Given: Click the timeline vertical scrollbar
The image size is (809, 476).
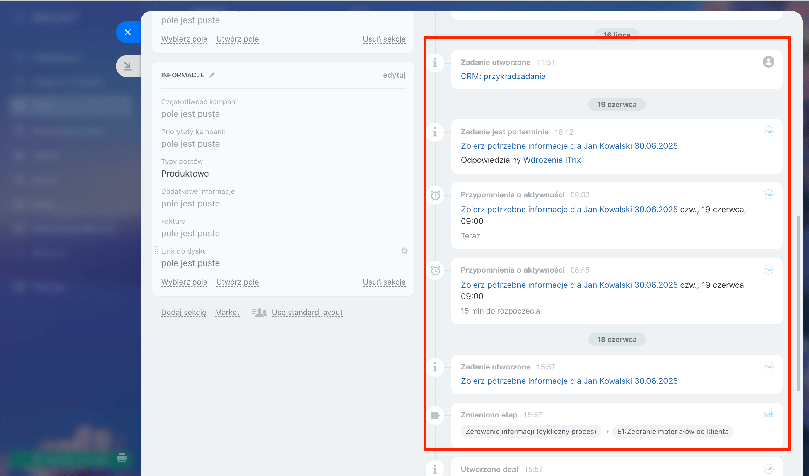Looking at the screenshot, I should point(798,303).
